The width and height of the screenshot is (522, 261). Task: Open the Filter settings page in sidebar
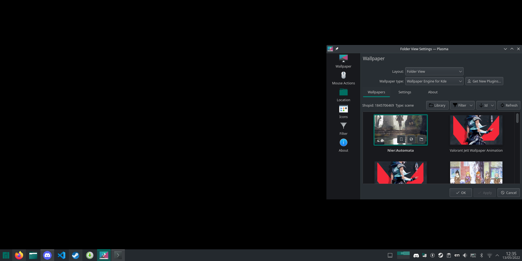click(x=343, y=129)
